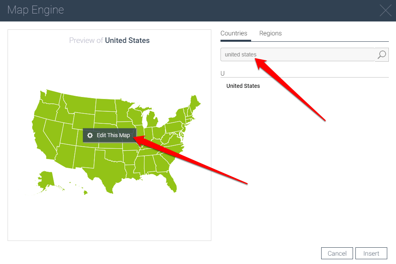This screenshot has height=264, width=396.
Task: Select Michigan on the map preview
Action: (152, 120)
